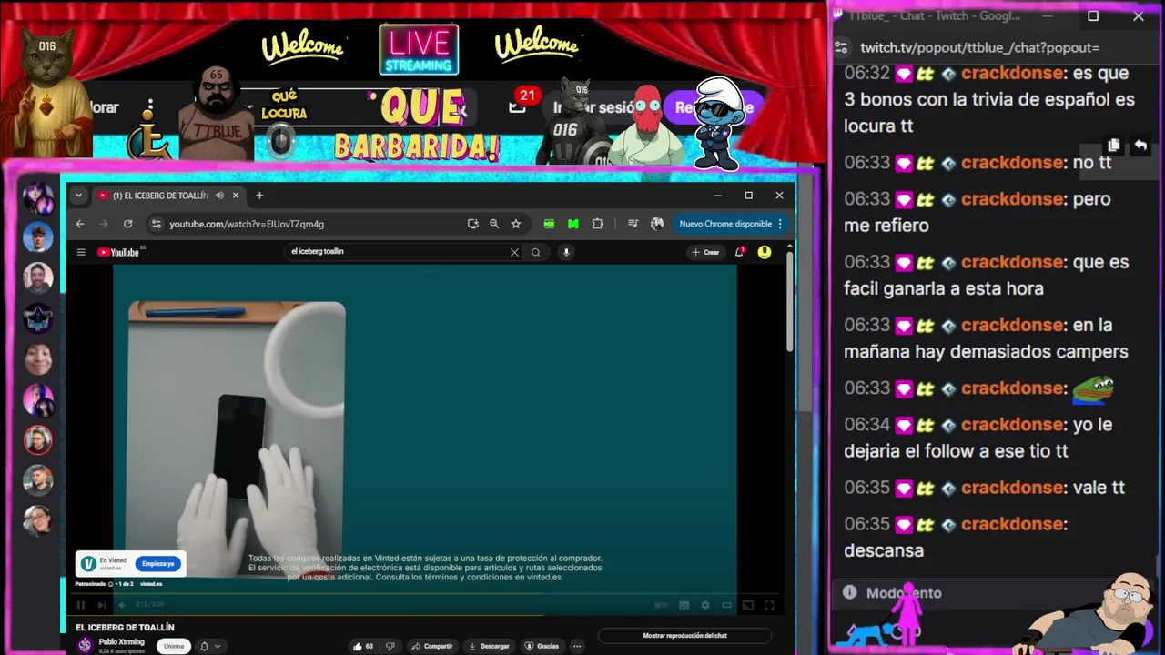Open the Chrome profile avatar
This screenshot has height=655, width=1165.
coord(657,224)
